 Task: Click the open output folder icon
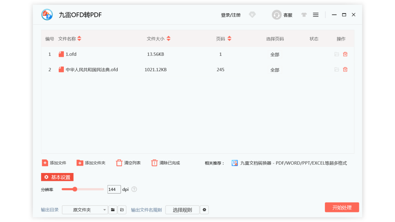pyautogui.click(x=122, y=210)
